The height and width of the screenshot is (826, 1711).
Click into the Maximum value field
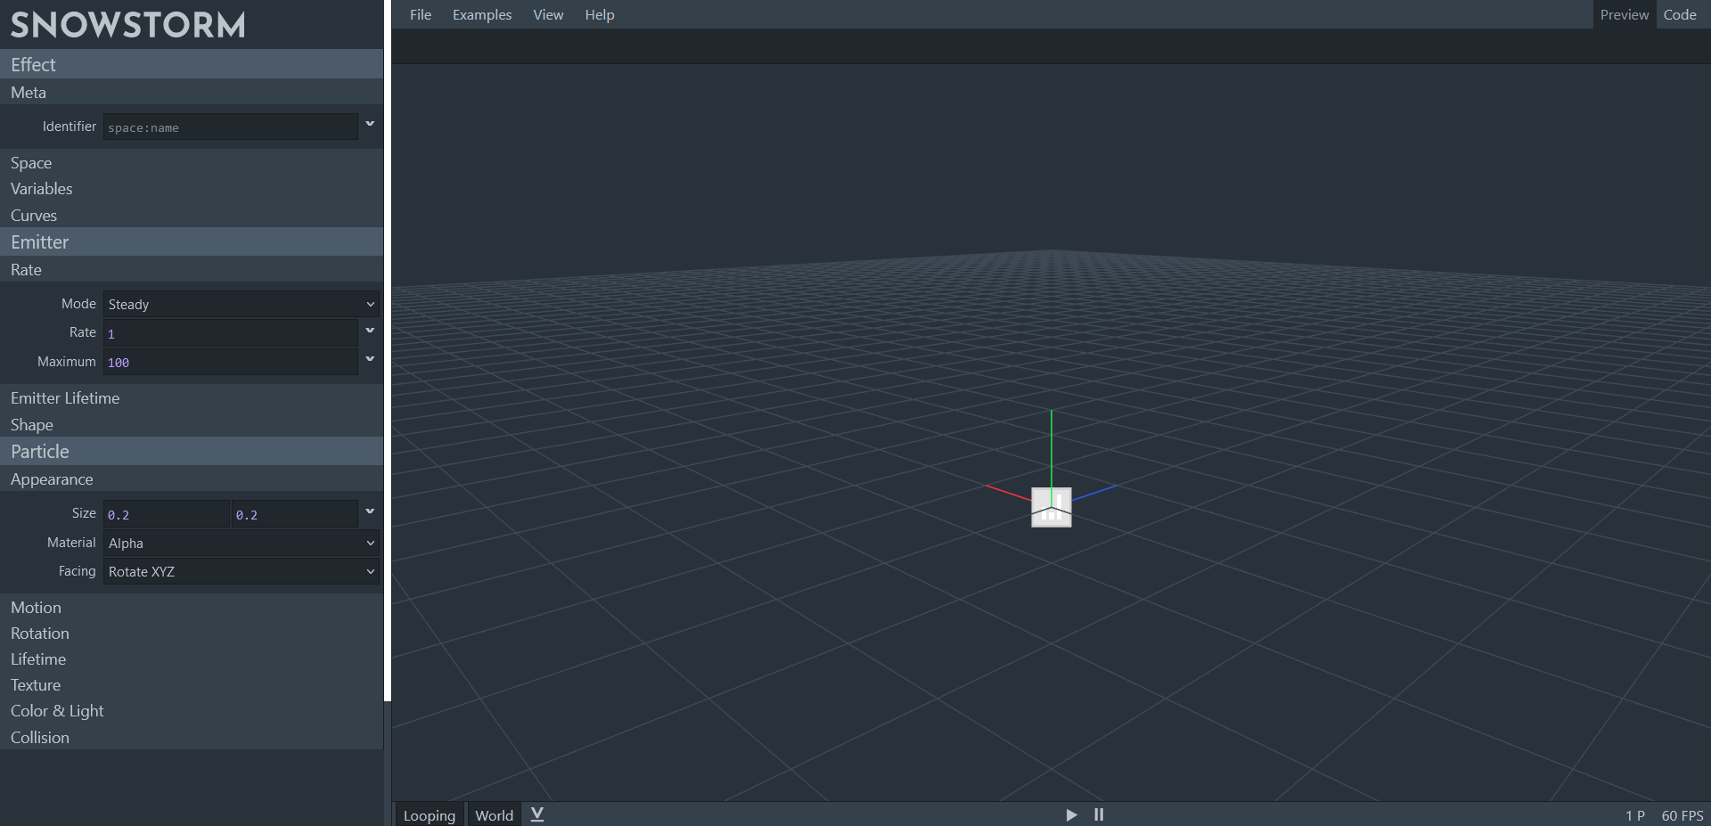pyautogui.click(x=231, y=362)
